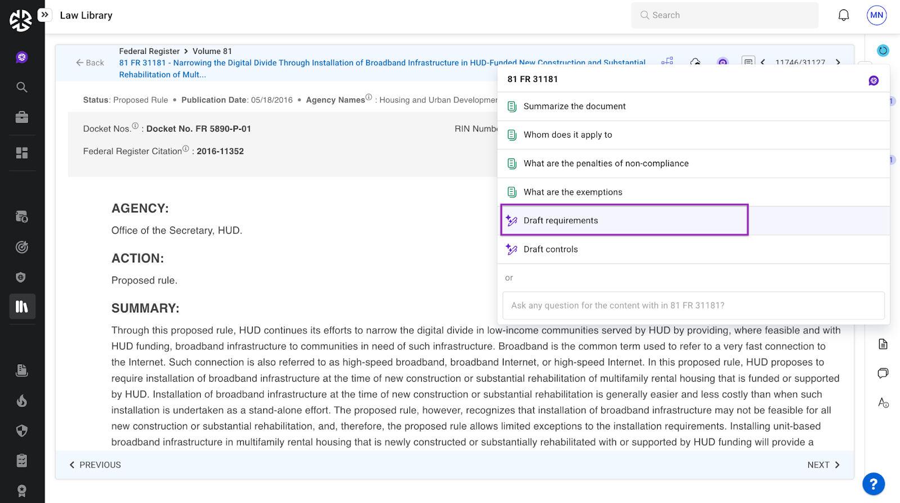The image size is (900, 503).
Task: Select Summarize the document option
Action: point(574,106)
